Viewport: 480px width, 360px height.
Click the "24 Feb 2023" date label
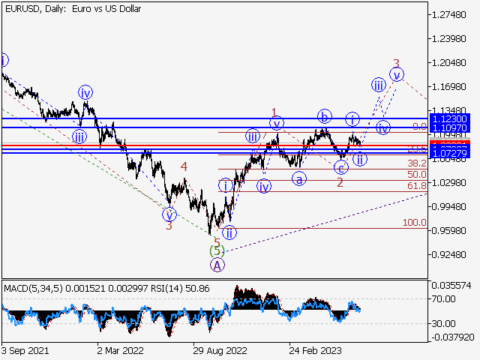(315, 351)
